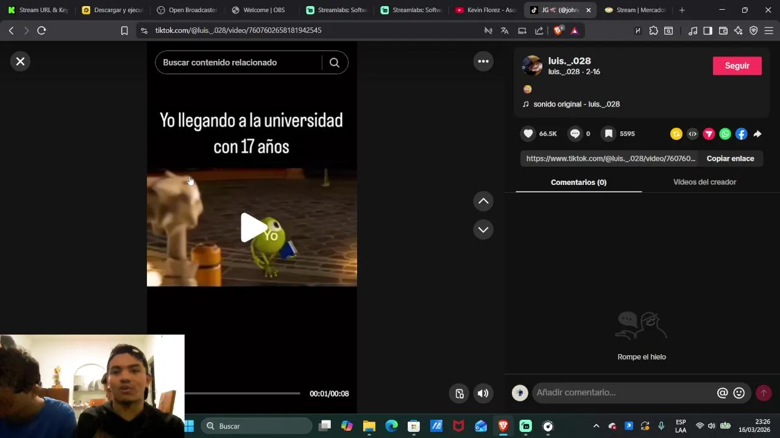Switch to Comentarios (0) tab
The height and width of the screenshot is (438, 780).
[x=578, y=182]
